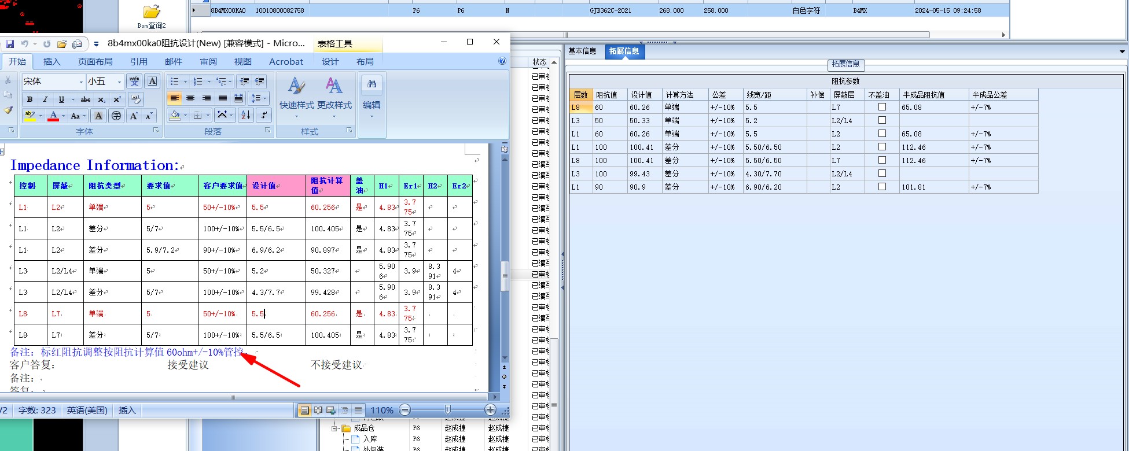The image size is (1129, 451).
Task: Apply superscript formatting
Action: pyautogui.click(x=117, y=99)
